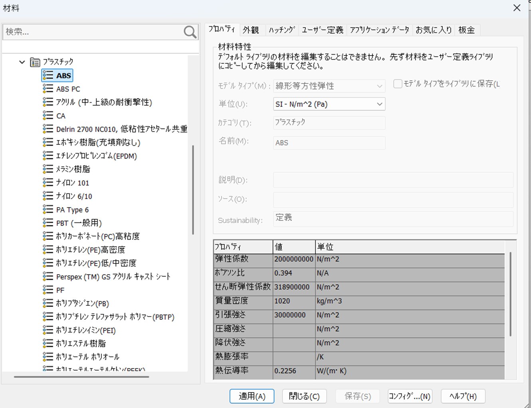Open the ユーザー定義 tab
Screen dimensions: 531x408
coord(322,30)
